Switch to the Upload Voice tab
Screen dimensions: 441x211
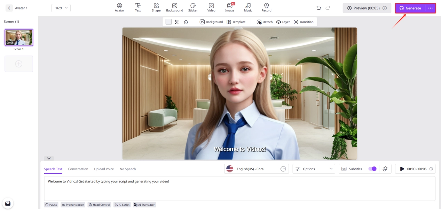point(104,169)
